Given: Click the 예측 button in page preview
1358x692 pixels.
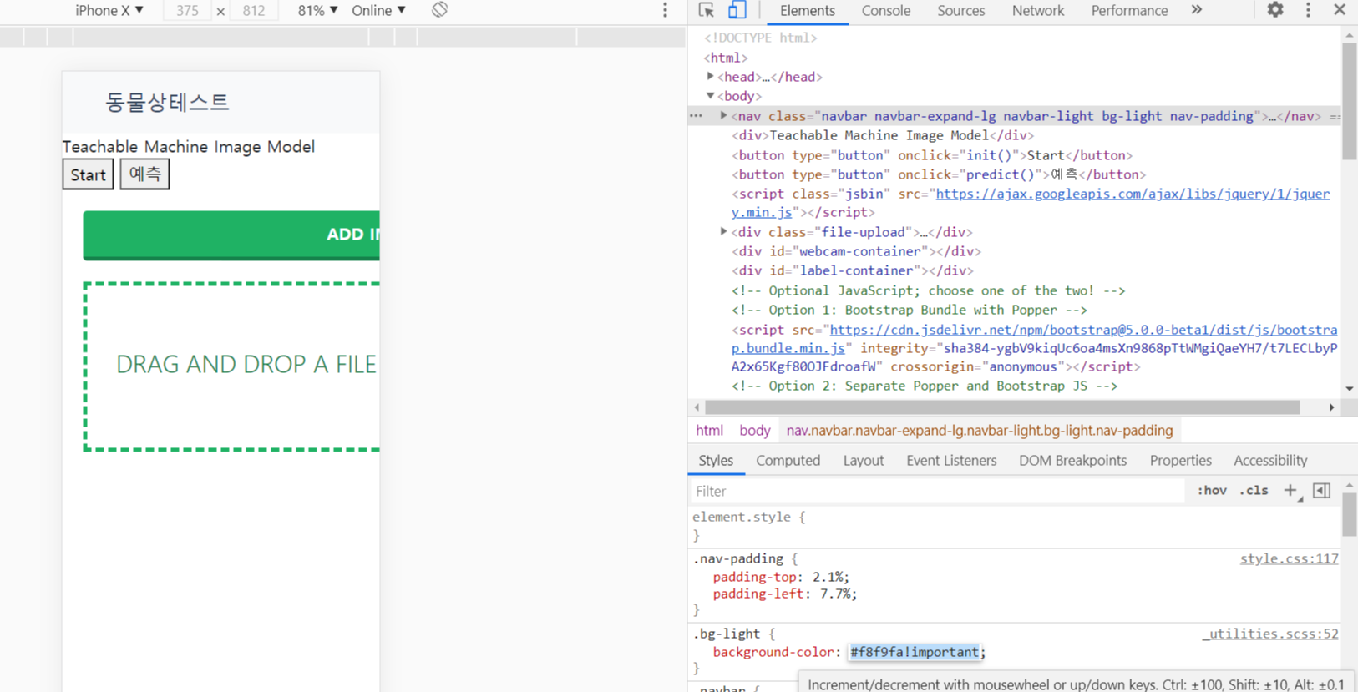Looking at the screenshot, I should tap(144, 174).
